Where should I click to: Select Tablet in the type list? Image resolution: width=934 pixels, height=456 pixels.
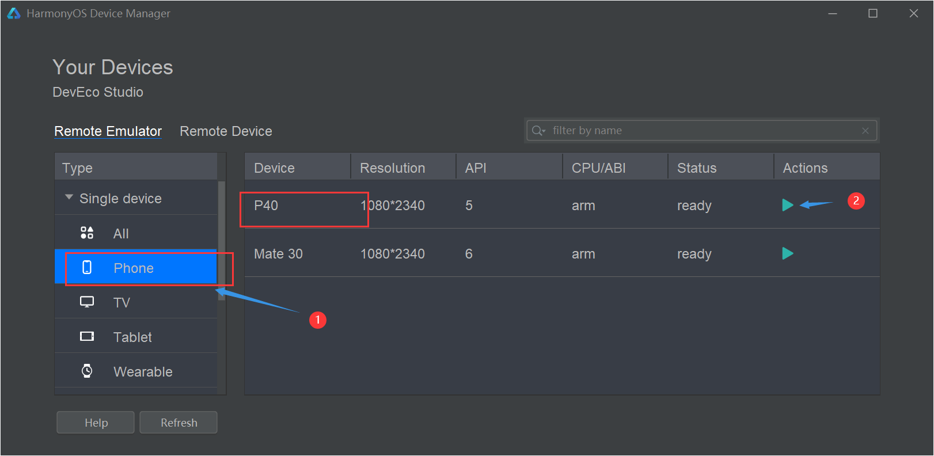click(136, 336)
